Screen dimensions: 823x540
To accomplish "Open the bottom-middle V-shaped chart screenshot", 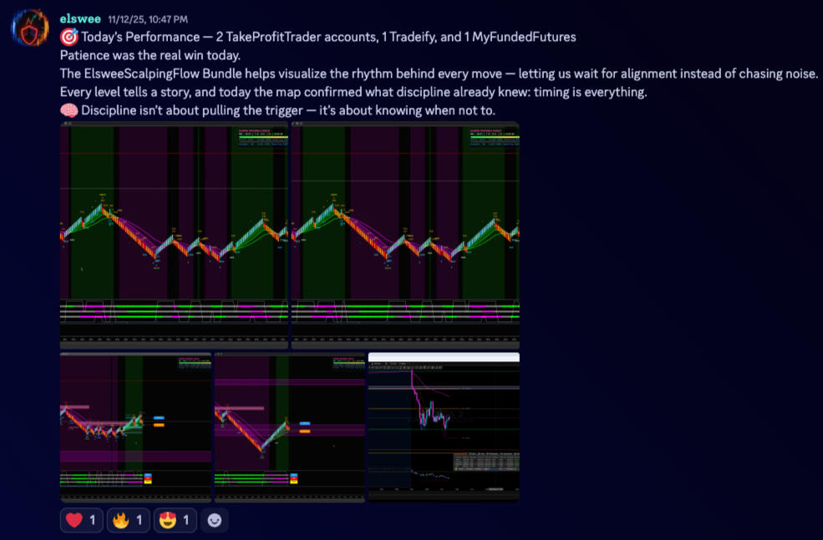I will click(x=289, y=426).
